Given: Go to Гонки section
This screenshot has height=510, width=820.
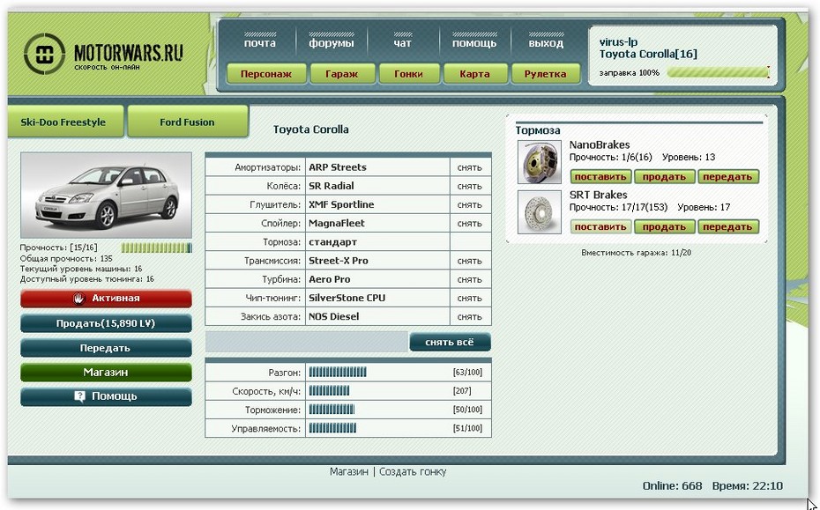Looking at the screenshot, I should click(x=409, y=74).
